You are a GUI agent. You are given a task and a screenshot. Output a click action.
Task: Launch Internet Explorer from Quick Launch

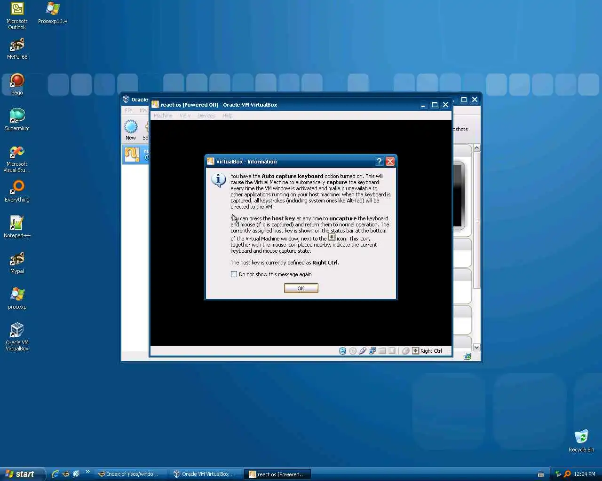(x=55, y=474)
